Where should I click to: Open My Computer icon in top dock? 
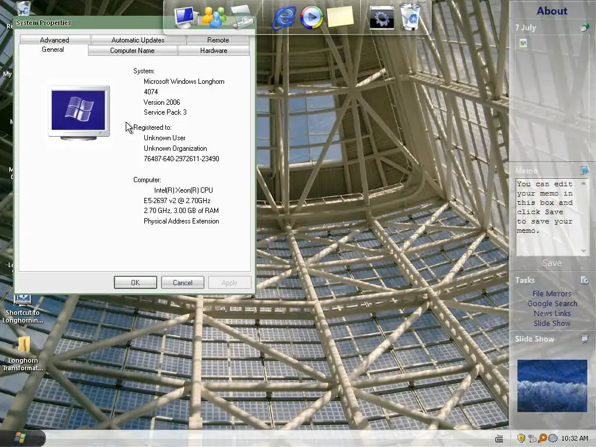click(185, 17)
